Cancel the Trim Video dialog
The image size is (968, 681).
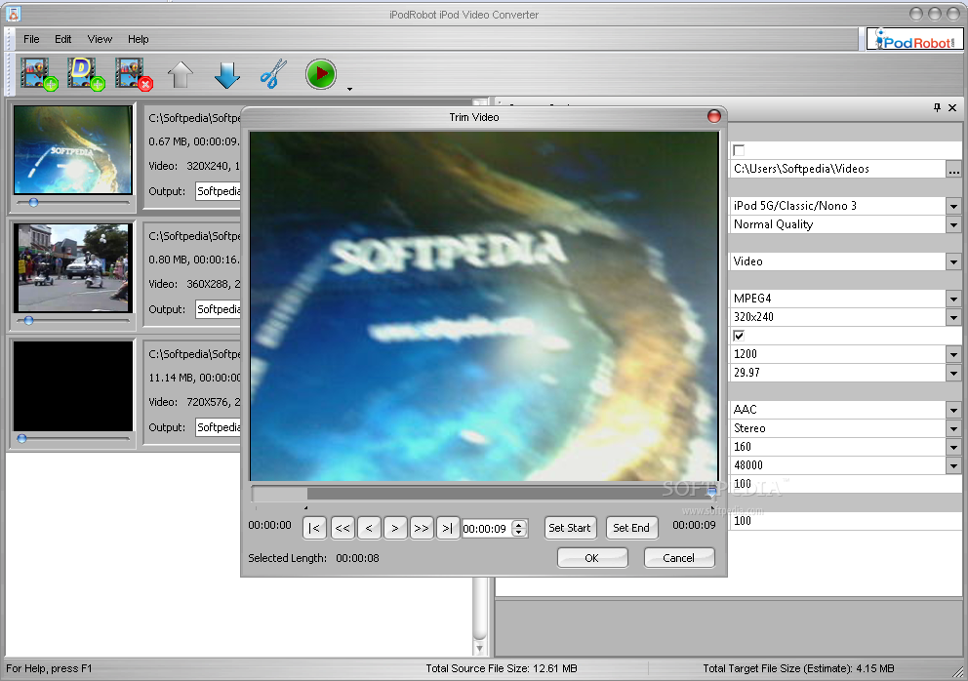pyautogui.click(x=679, y=557)
